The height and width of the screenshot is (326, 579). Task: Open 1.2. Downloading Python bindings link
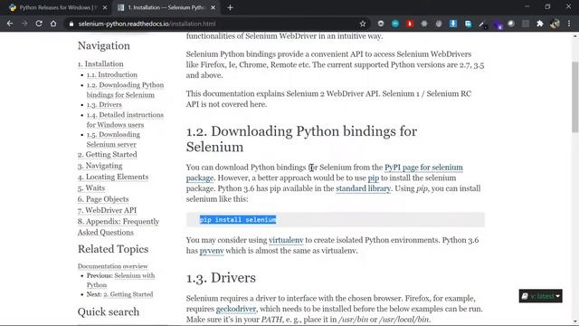pos(125,90)
